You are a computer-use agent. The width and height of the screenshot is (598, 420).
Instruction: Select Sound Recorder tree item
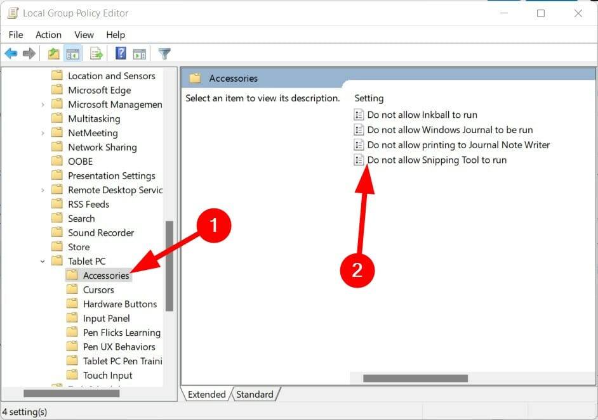coord(101,232)
